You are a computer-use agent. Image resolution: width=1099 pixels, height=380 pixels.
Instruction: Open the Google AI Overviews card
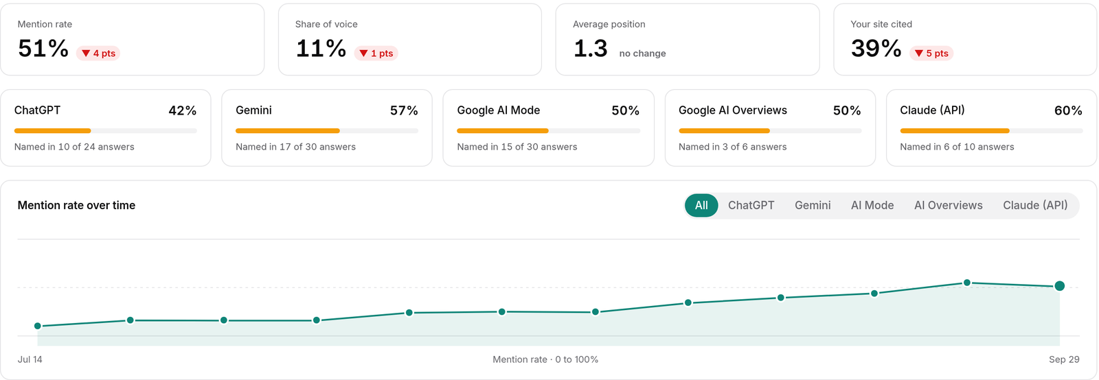click(x=770, y=128)
